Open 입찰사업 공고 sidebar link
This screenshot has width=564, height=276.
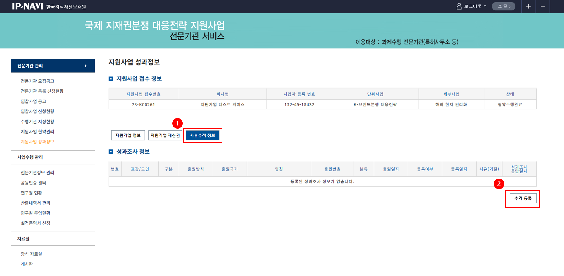(x=33, y=101)
